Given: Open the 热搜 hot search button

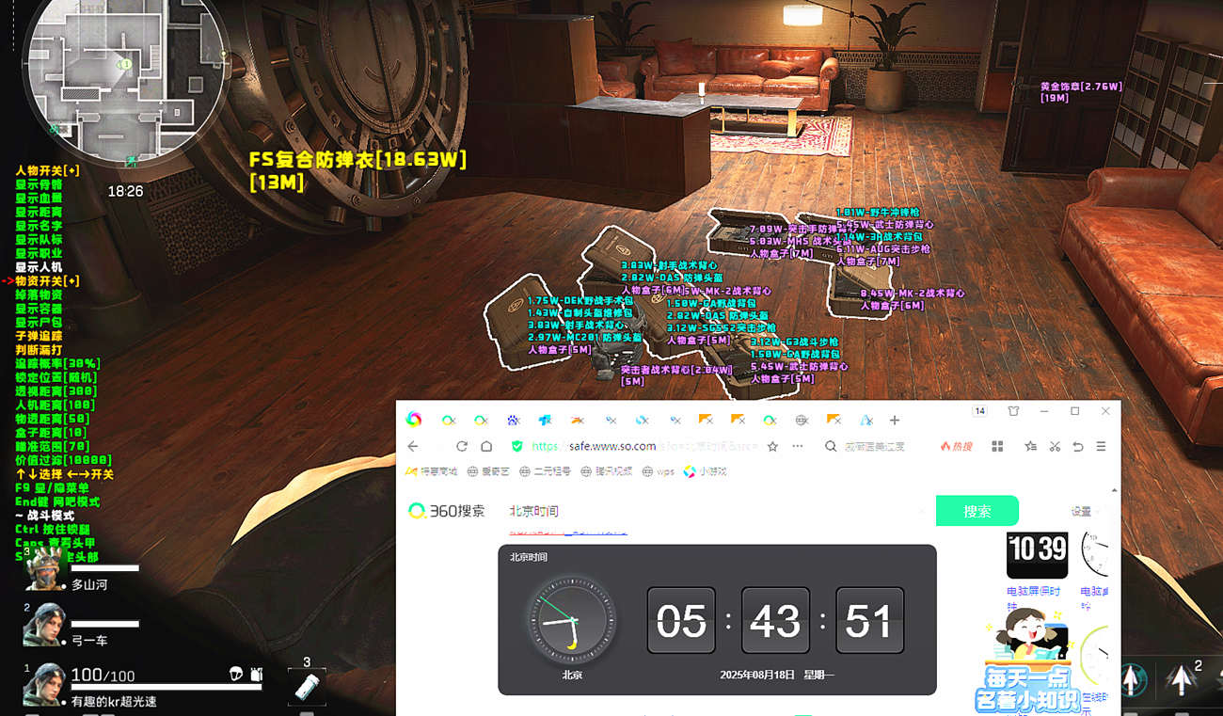Looking at the screenshot, I should [x=958, y=446].
